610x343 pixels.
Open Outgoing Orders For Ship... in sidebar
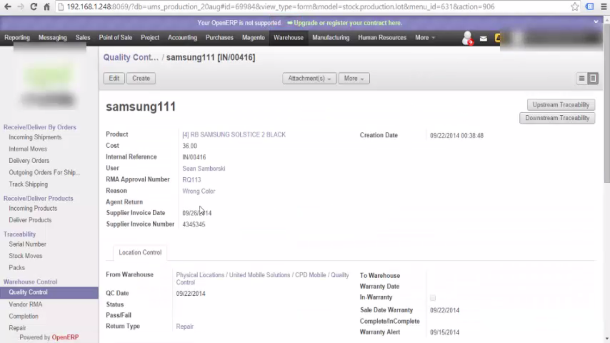(x=44, y=172)
